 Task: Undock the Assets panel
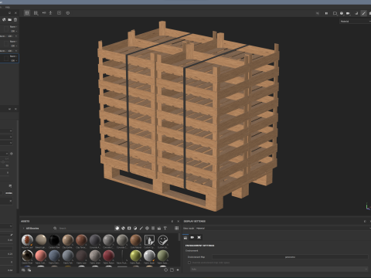(172, 222)
